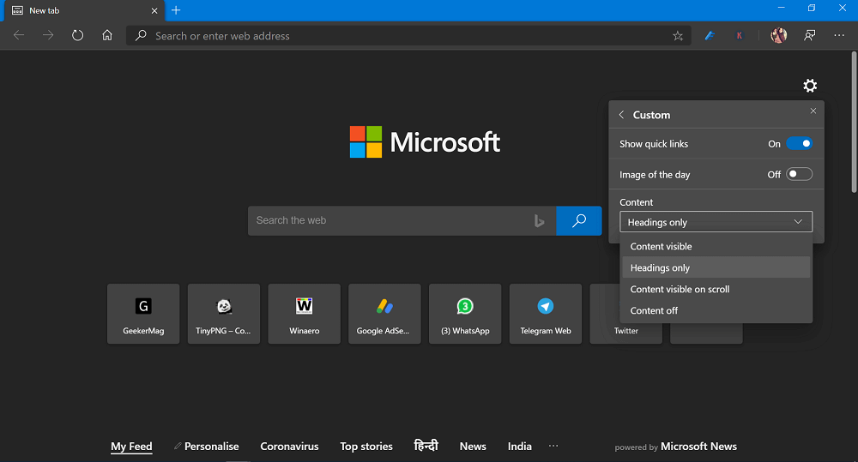Screen dimensions: 858x462
Task: Open Winaero quick link tile
Action: pos(305,314)
